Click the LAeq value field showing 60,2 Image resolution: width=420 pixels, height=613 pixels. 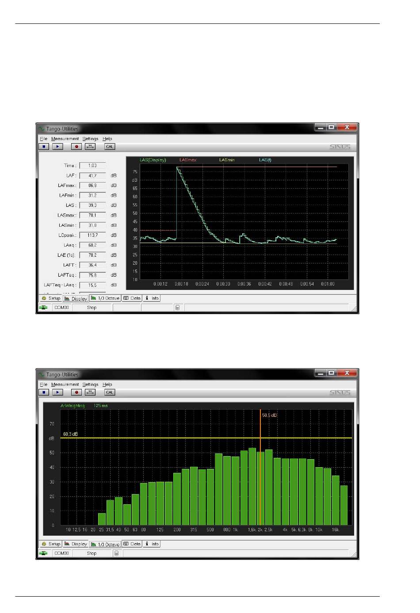click(92, 245)
